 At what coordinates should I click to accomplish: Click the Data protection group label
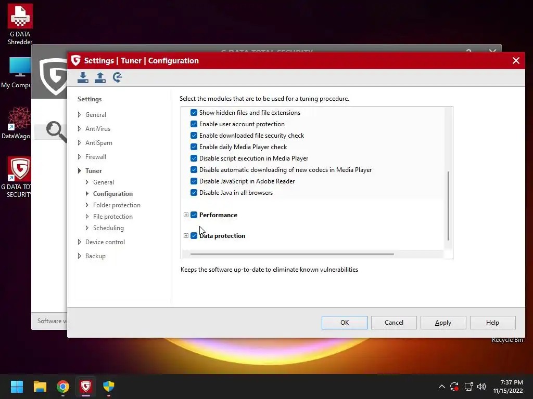[222, 235]
